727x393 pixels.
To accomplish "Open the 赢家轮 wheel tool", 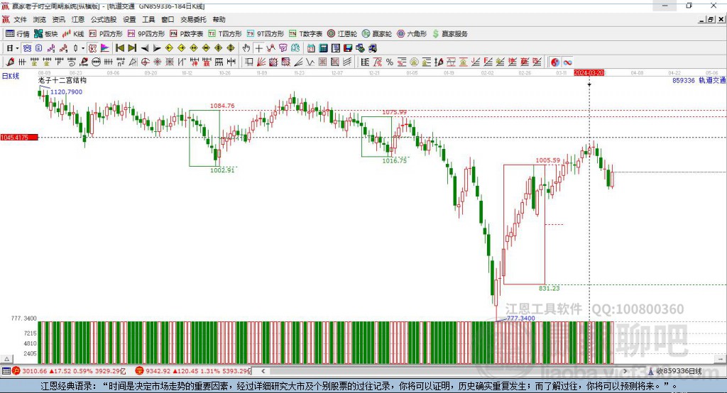I will (377, 34).
